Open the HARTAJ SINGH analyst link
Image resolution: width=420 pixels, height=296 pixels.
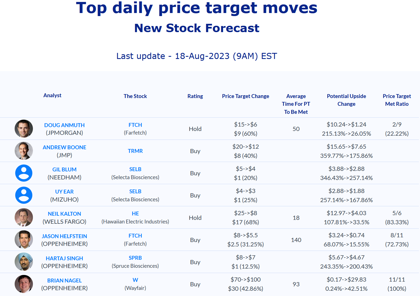point(64,258)
